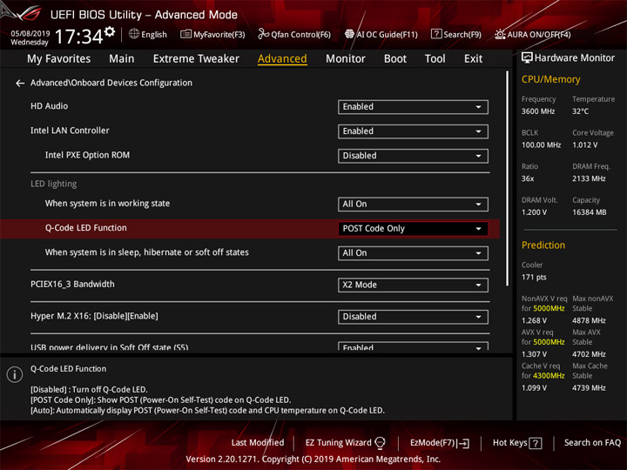Click the English language globe icon
627x470 pixels.
point(134,34)
